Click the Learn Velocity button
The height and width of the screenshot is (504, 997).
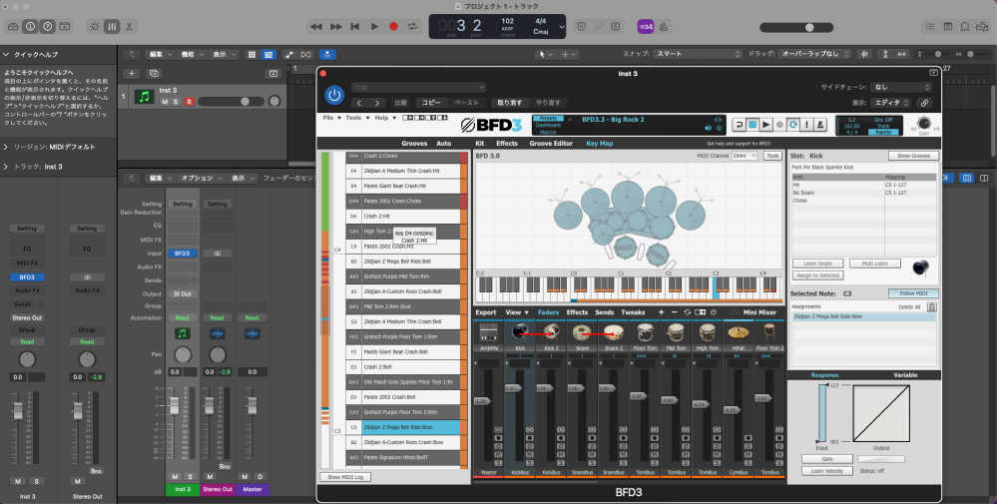825,470
